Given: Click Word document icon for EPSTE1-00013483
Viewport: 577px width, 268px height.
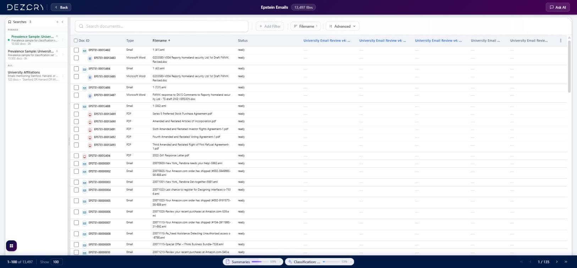Looking at the screenshot, I should tap(90, 58).
